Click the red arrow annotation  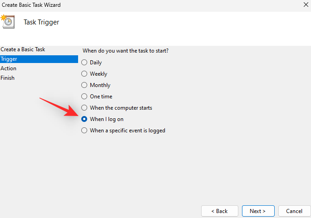tap(59, 107)
